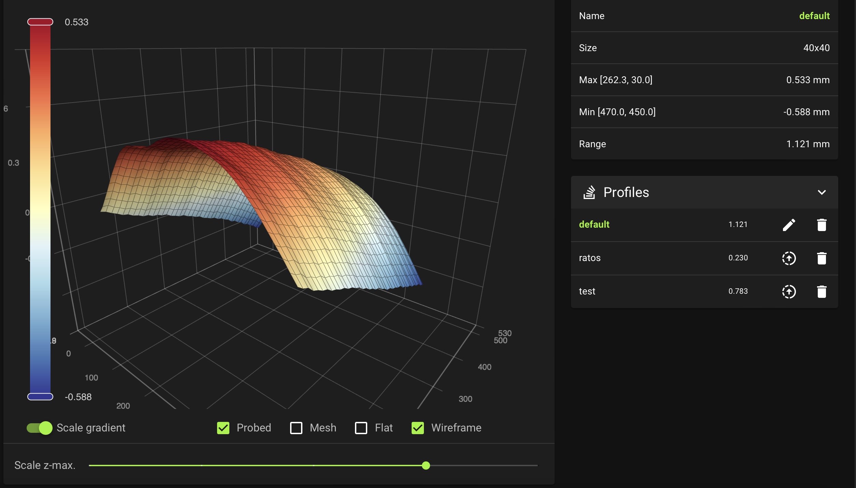
Task: Click the pencil icon for default profile
Action: [x=789, y=225]
